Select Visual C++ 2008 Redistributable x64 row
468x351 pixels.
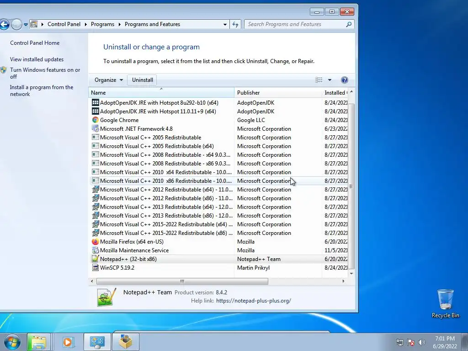point(218,154)
